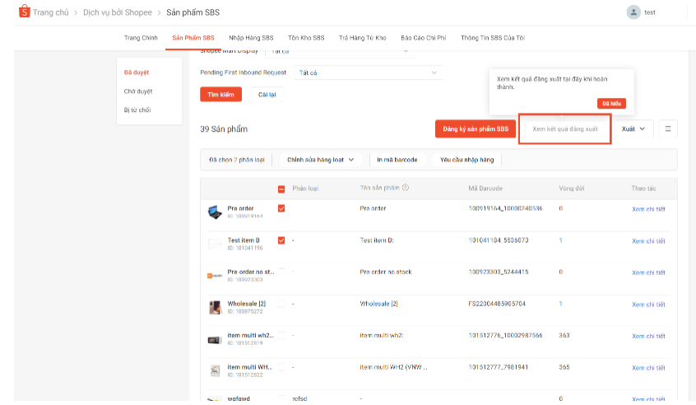Click the Đăng ký sản phẩm SBS button
Screen dimensions: 696x405
pyautogui.click(x=476, y=129)
